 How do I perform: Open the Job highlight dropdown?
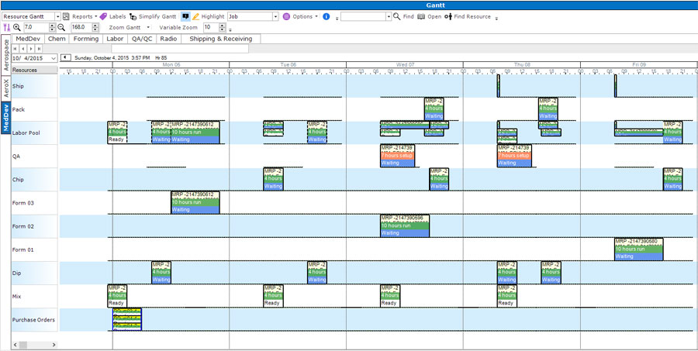[275, 16]
